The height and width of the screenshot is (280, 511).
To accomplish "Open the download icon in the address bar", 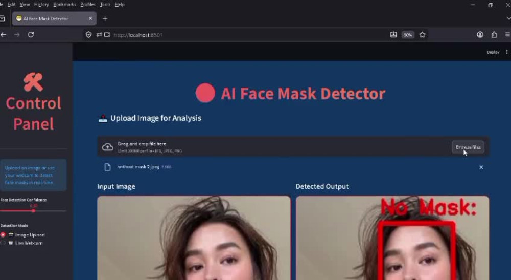I will (x=393, y=35).
